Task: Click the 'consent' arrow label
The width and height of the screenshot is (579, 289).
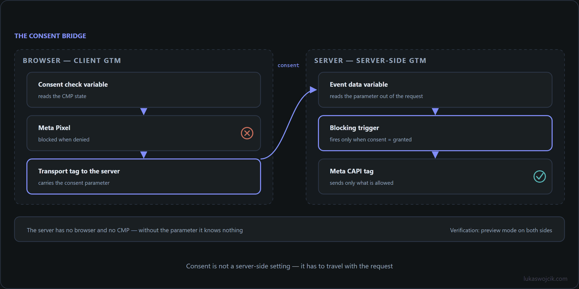Action: click(x=288, y=66)
